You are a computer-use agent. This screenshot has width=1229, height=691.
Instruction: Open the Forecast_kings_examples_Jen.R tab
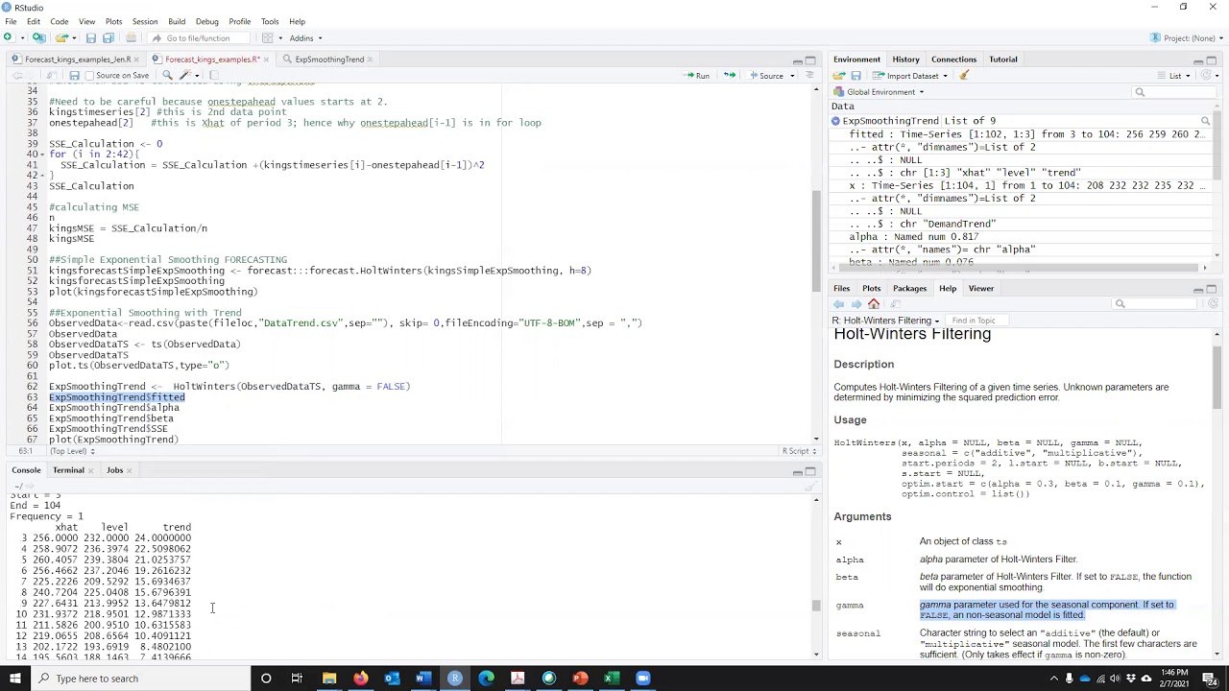pos(77,60)
